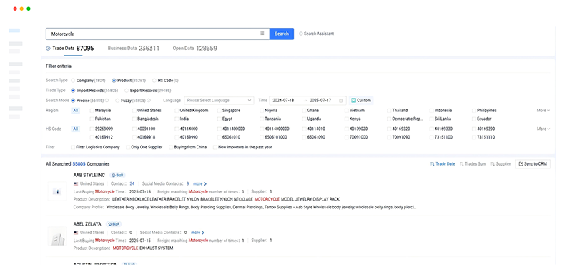Click the US flag icon under ABEL ZELAYA
Image resolution: width=567 pixels, height=277 pixels.
[x=76, y=233]
